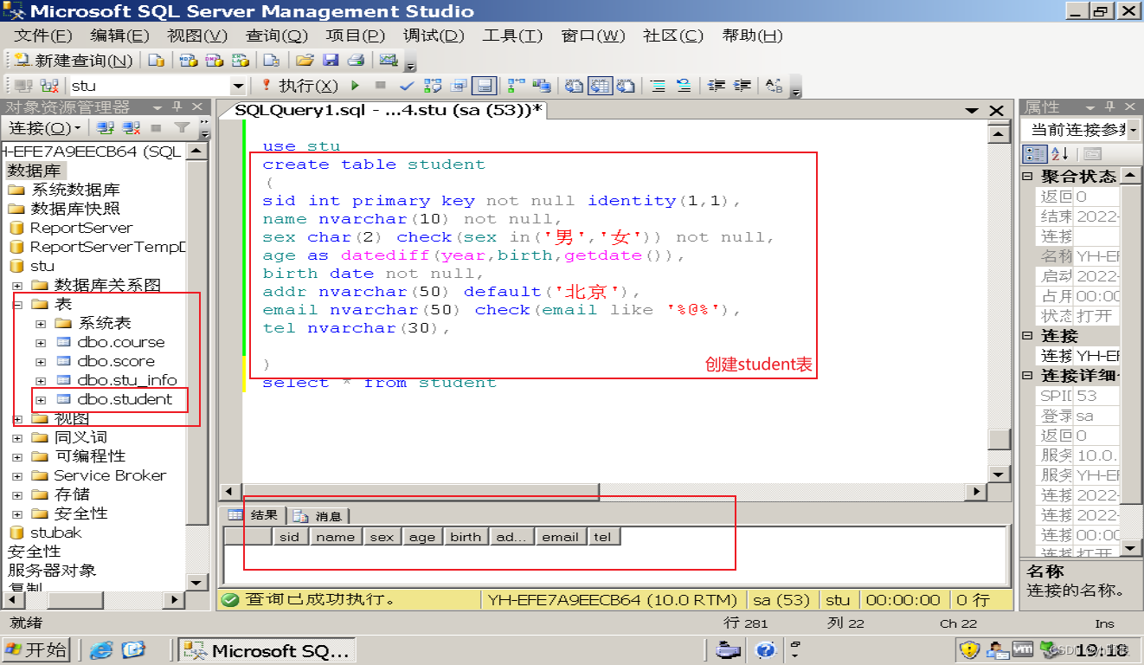The width and height of the screenshot is (1144, 665).
Task: Click the Open File folder icon
Action: click(x=304, y=61)
